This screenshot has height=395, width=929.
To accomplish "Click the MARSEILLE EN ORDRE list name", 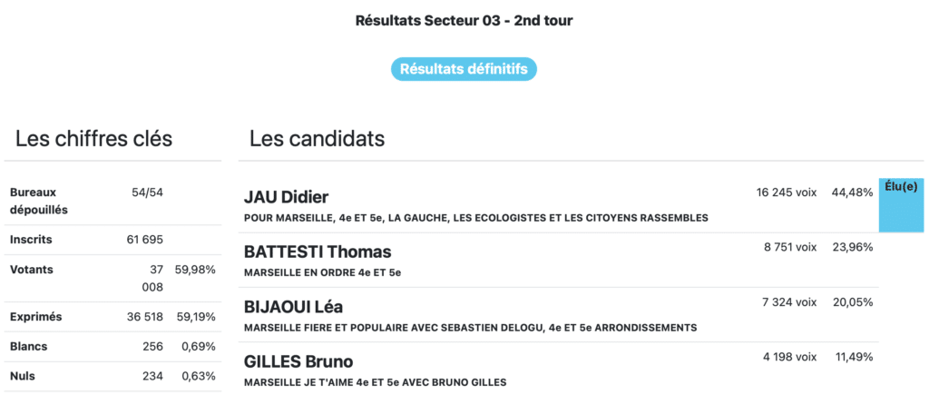I will coord(322,272).
